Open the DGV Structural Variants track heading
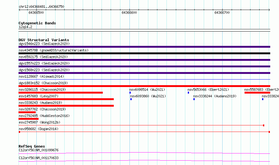Viewport: 279px width, 165px height. pos(44,40)
